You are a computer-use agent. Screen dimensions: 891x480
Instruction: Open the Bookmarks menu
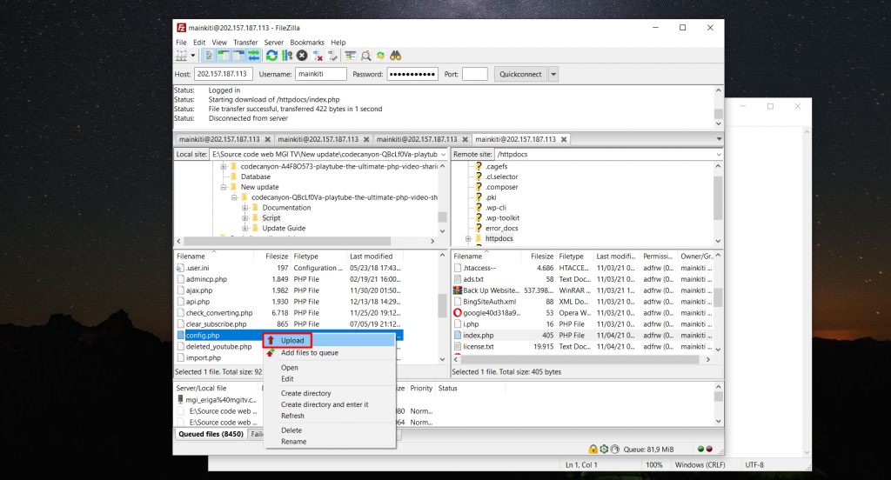click(307, 43)
